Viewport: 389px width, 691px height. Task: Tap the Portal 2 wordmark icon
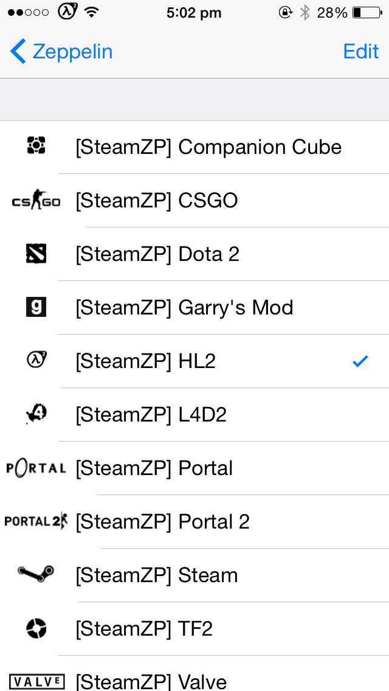point(36,521)
